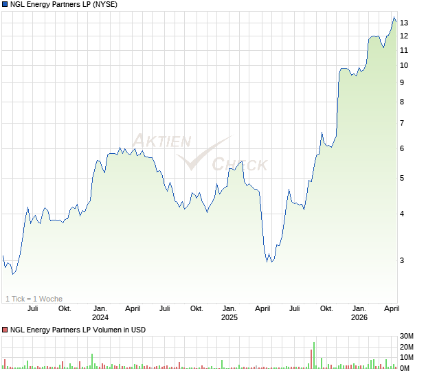Click the tall red volume bar beside the green peak
The width and height of the screenshot is (426, 375).
point(311,359)
